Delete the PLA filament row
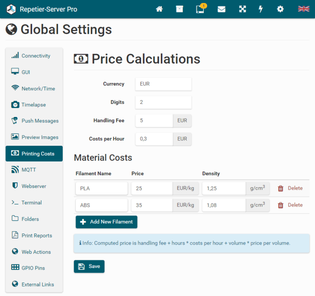Viewport: 315px width, 296px height. pos(290,188)
